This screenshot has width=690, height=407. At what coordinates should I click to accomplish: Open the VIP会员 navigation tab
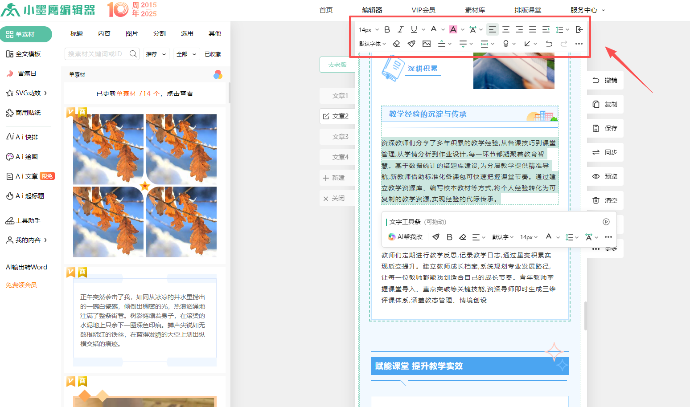pyautogui.click(x=423, y=10)
